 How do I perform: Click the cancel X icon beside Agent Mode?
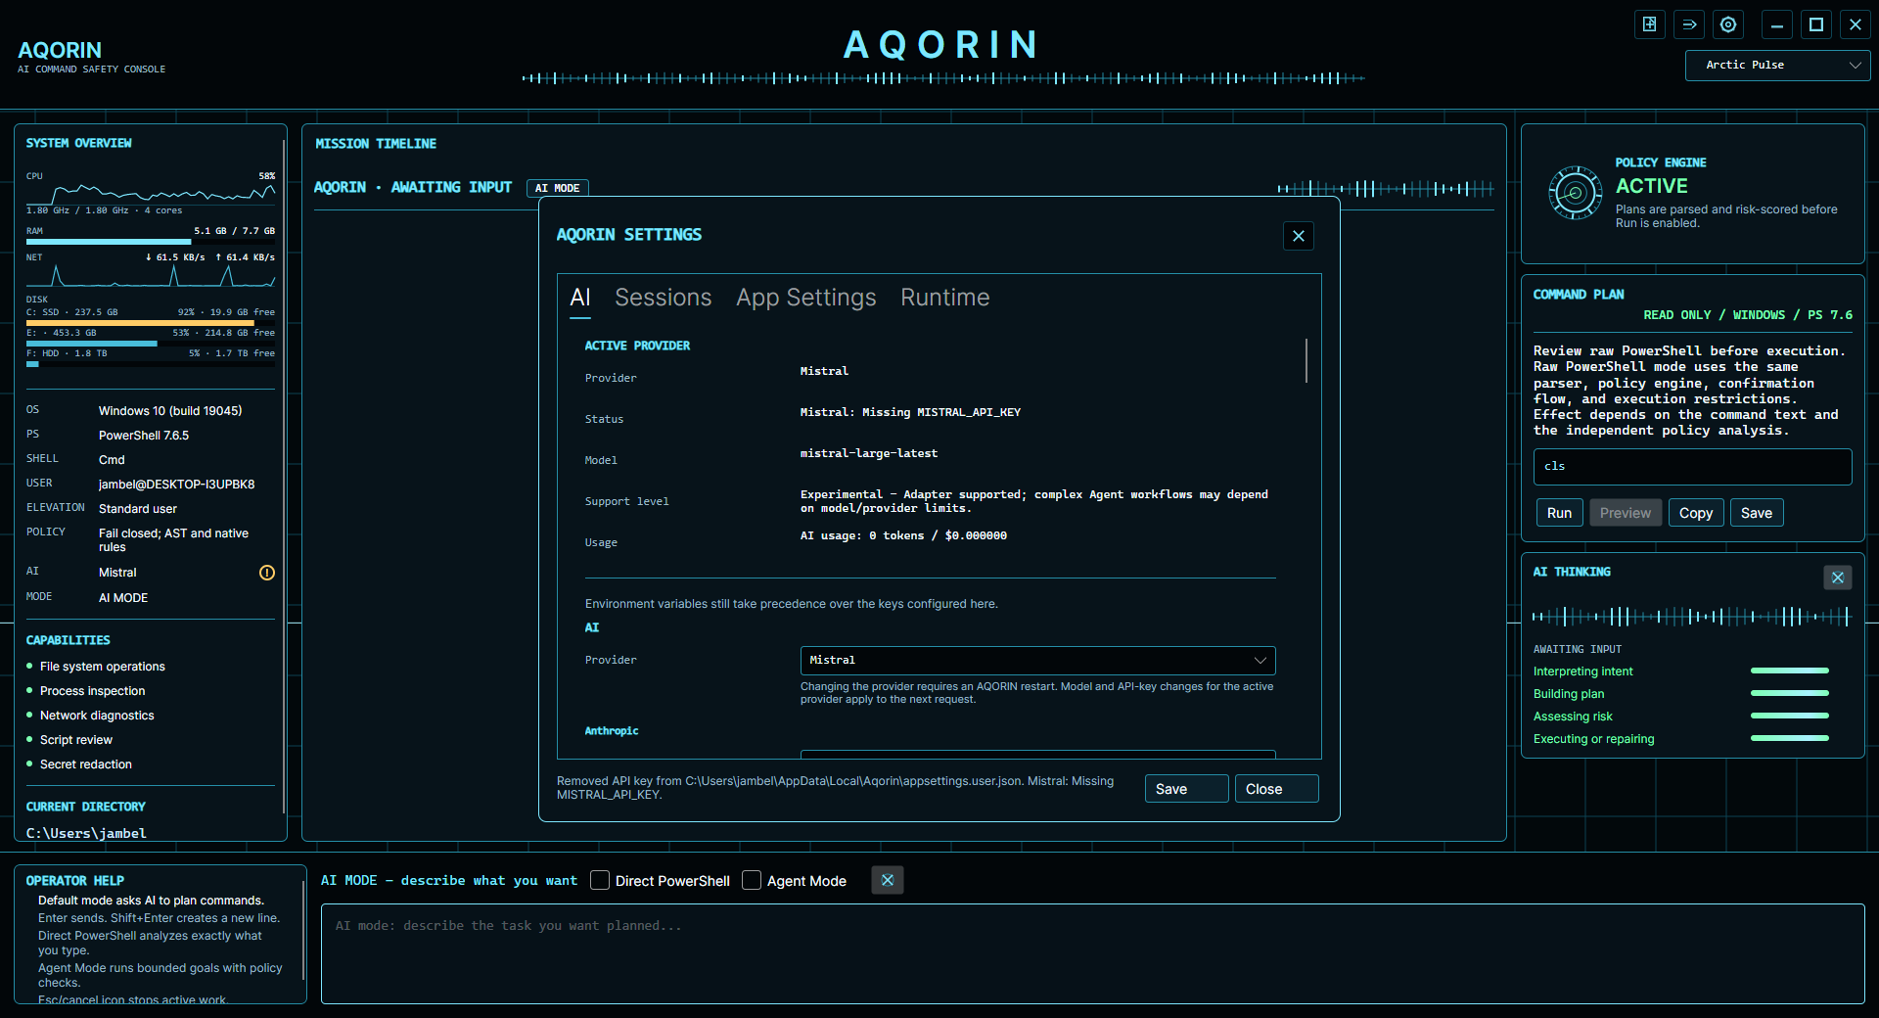[888, 880]
